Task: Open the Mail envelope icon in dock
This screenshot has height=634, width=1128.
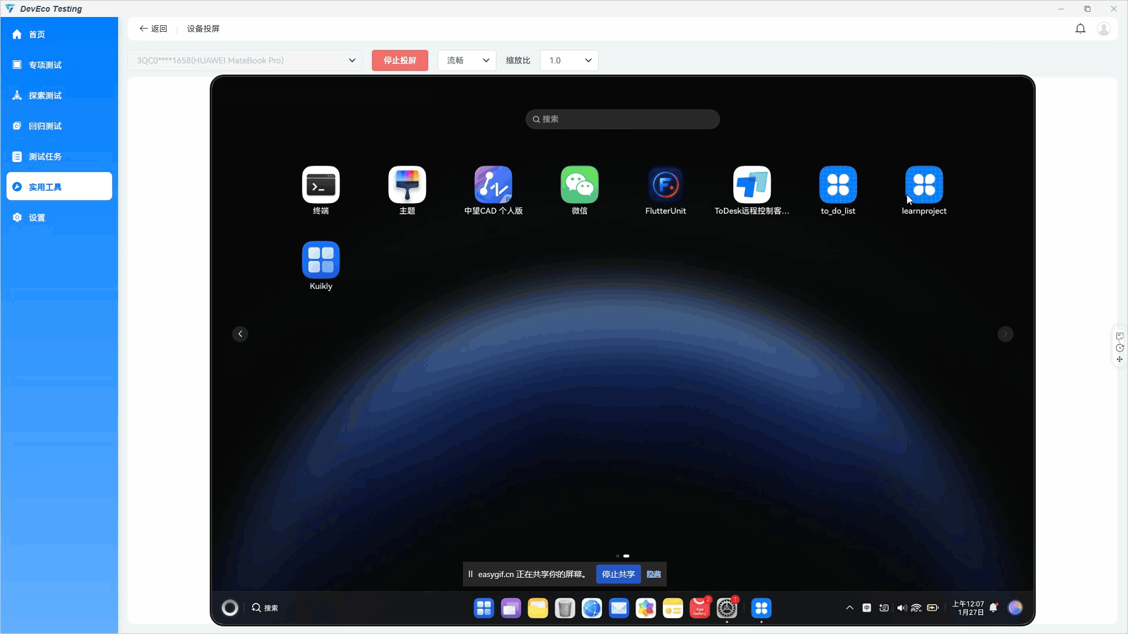Action: coord(619,608)
